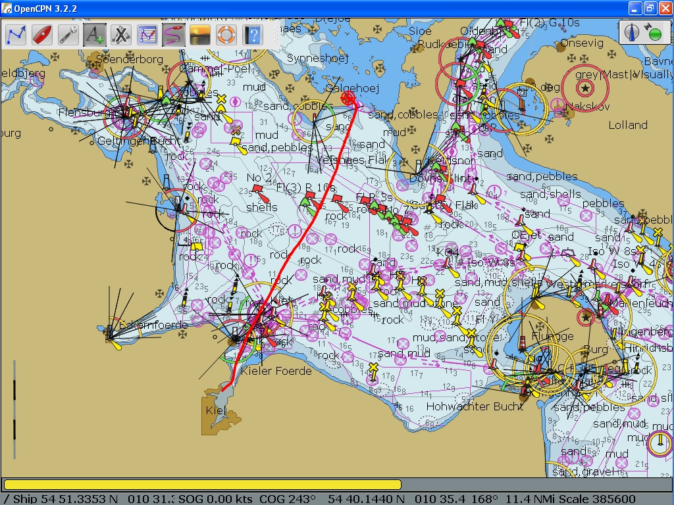Click the 'Geltinger Bucht' label
674x505 pixels.
tap(139, 141)
